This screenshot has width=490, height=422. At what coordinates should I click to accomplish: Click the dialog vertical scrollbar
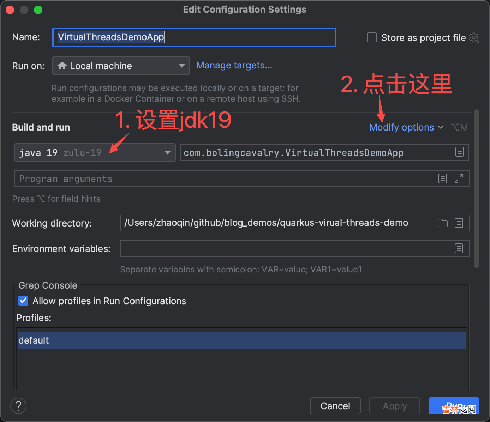[x=476, y=189]
